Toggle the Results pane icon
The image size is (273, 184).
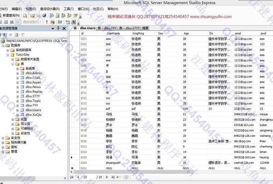pos(17,22)
